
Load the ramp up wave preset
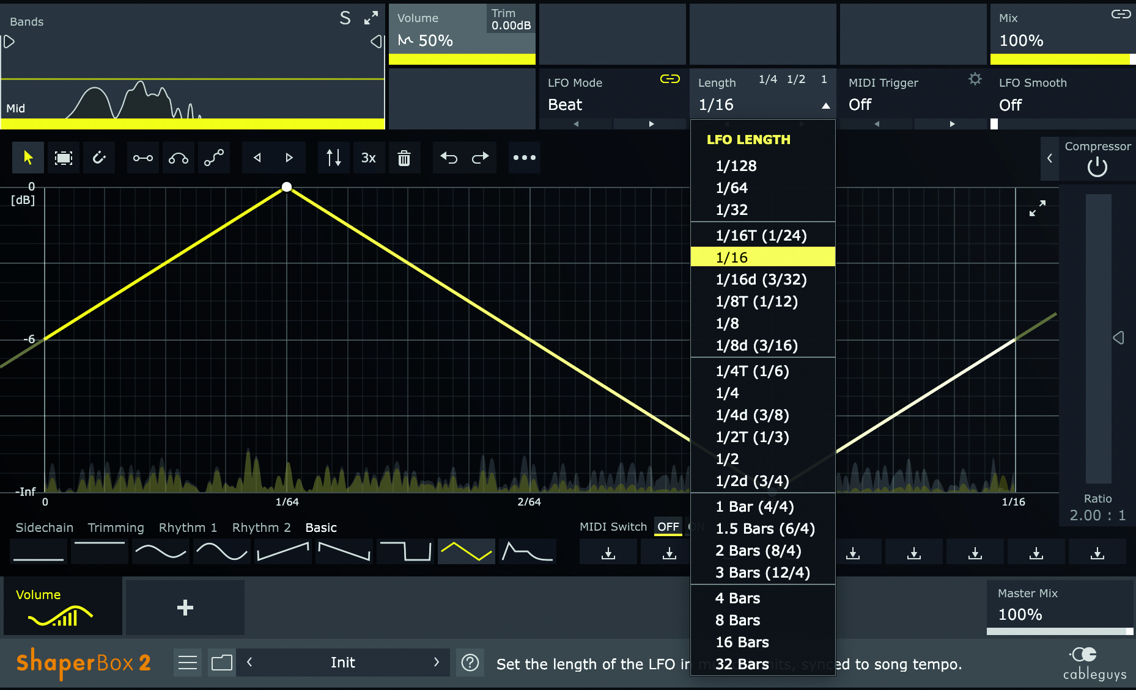[x=283, y=551]
